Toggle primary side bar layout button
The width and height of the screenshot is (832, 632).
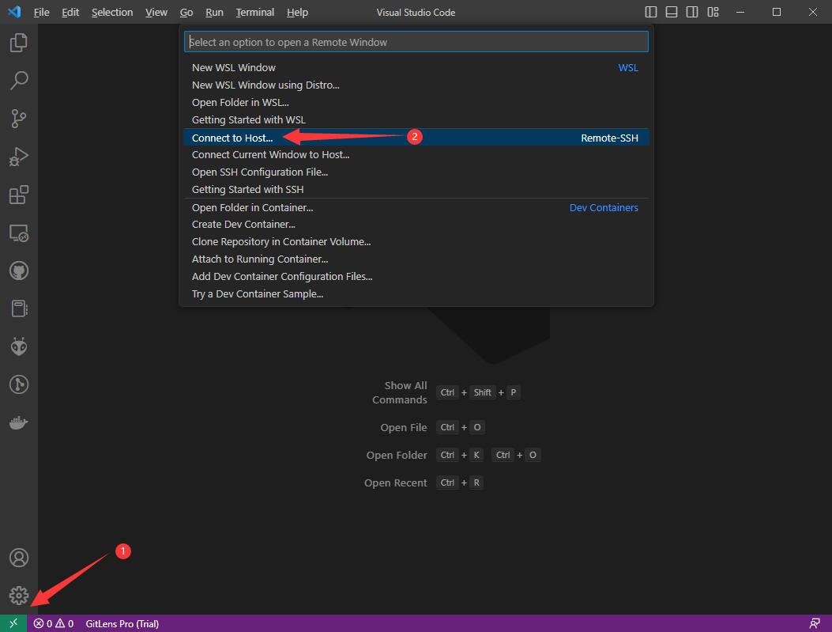point(651,12)
